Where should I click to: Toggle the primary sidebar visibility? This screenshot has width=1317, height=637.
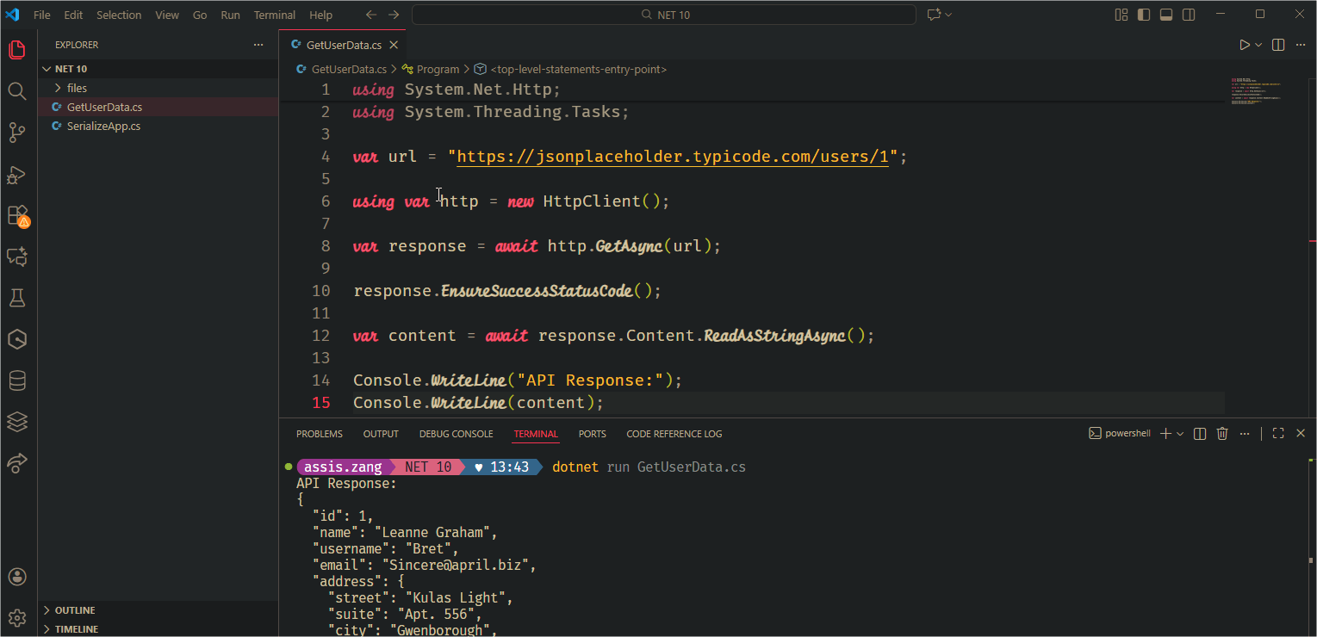tap(1142, 15)
